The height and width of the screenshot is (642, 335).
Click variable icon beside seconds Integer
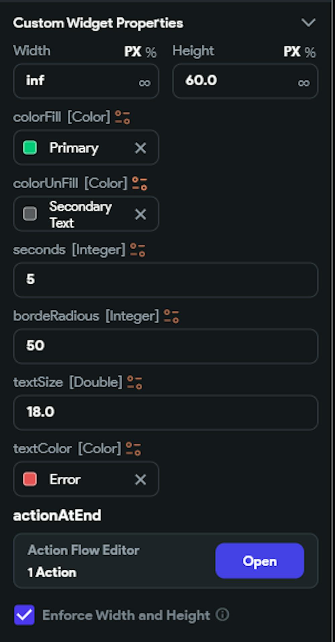pos(138,250)
